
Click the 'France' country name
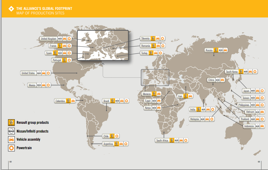(53, 46)
